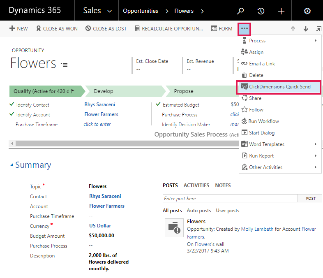
Task: Click to enter Purchase Timeframe
Action: coord(97,124)
